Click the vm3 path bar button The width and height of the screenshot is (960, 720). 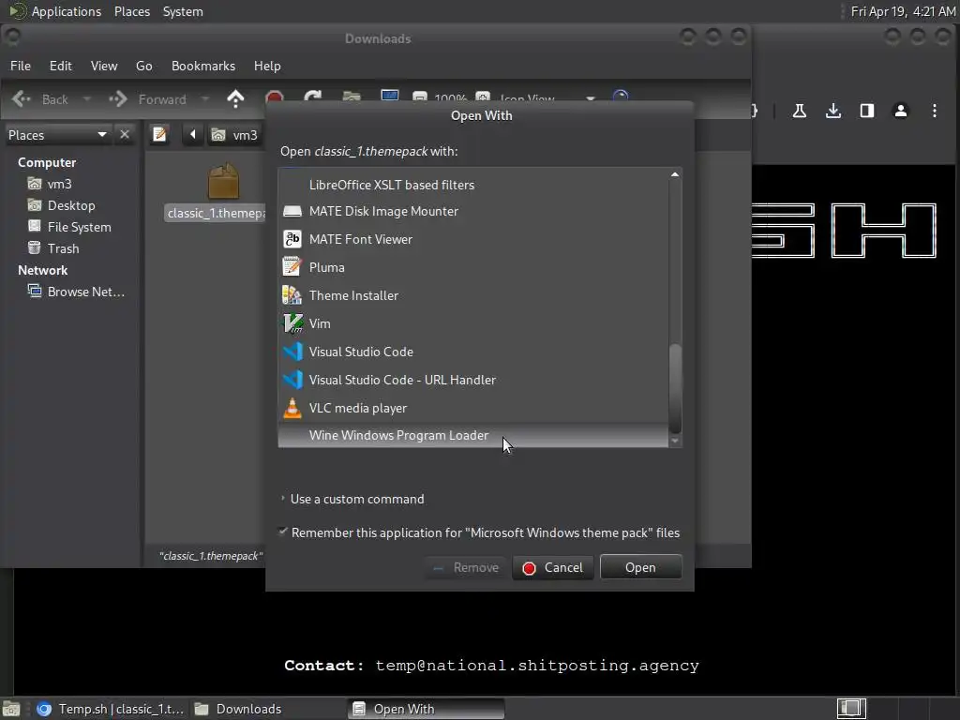coord(234,135)
